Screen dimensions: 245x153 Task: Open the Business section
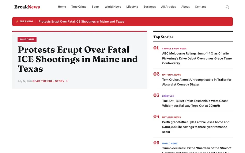click(x=149, y=7)
